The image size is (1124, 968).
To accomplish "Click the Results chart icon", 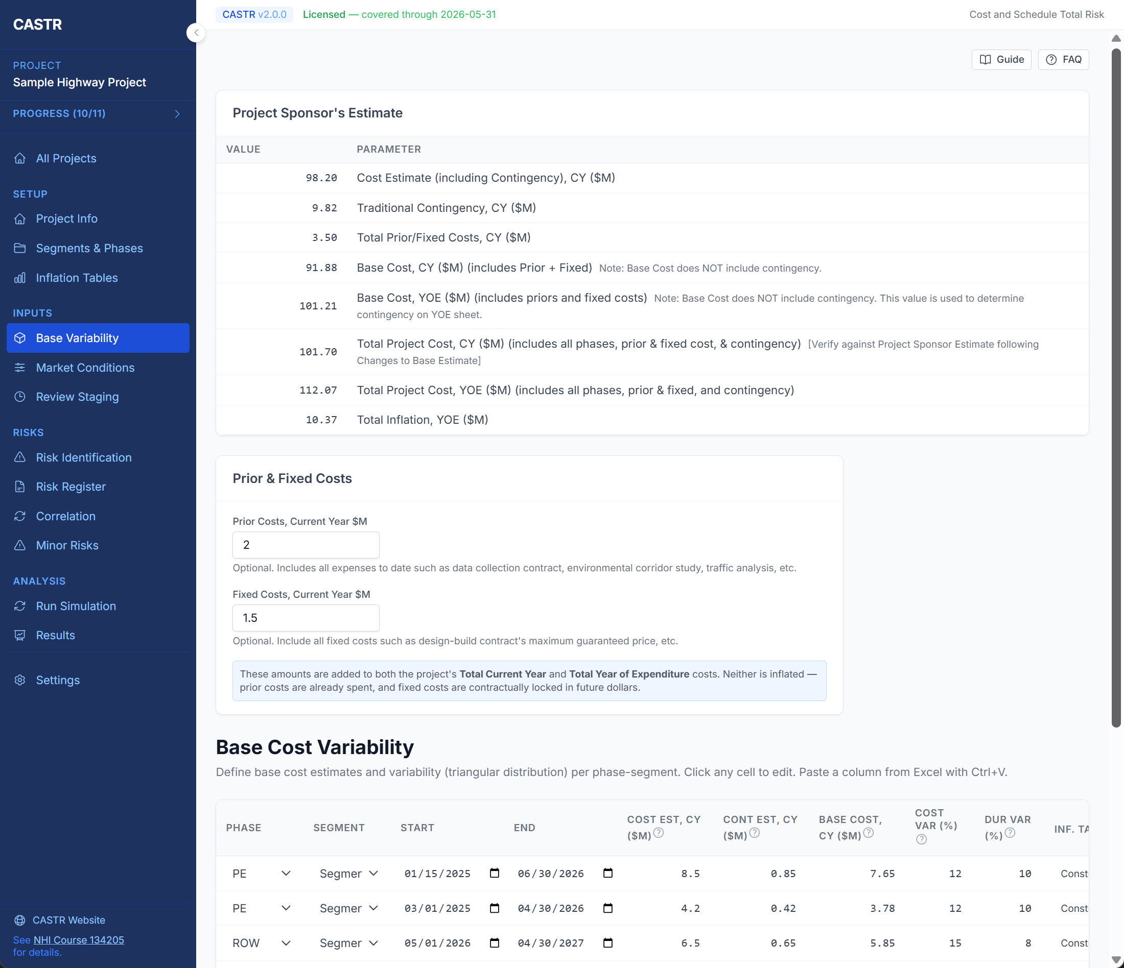I will pyautogui.click(x=20, y=635).
